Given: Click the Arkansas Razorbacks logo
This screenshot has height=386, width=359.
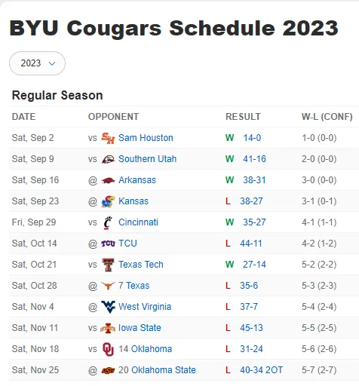Looking at the screenshot, I should point(108,180).
